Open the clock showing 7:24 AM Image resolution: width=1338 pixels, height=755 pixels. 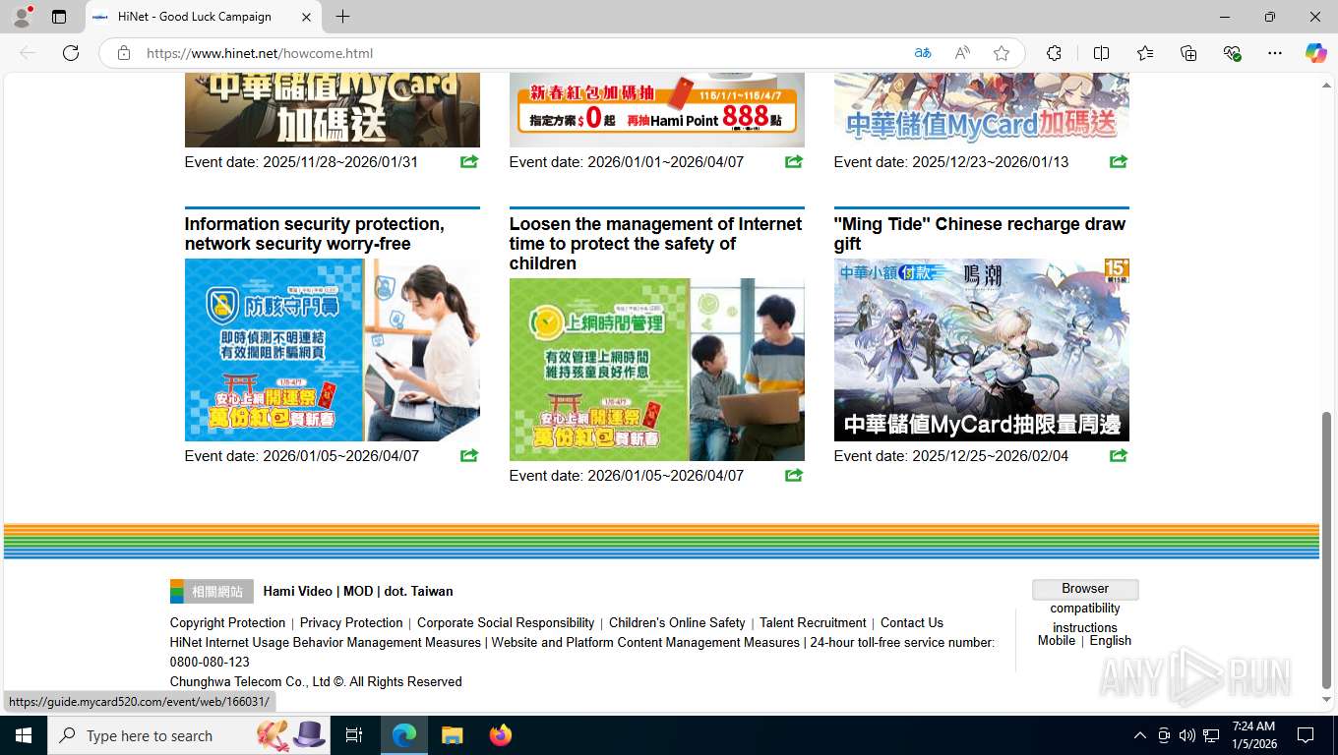1253,735
